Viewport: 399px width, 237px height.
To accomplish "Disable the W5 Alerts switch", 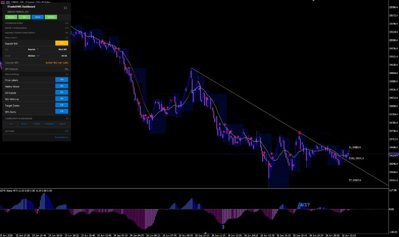I will pos(62,112).
